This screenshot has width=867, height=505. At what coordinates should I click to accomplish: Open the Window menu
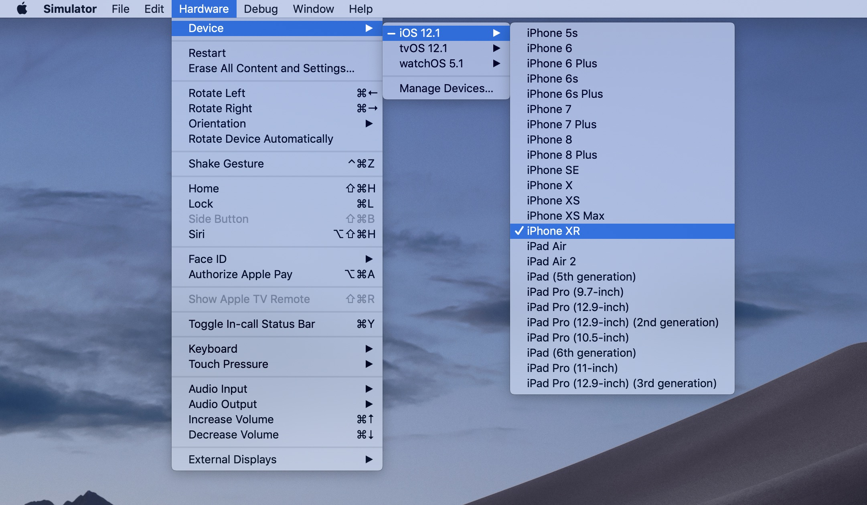point(313,8)
